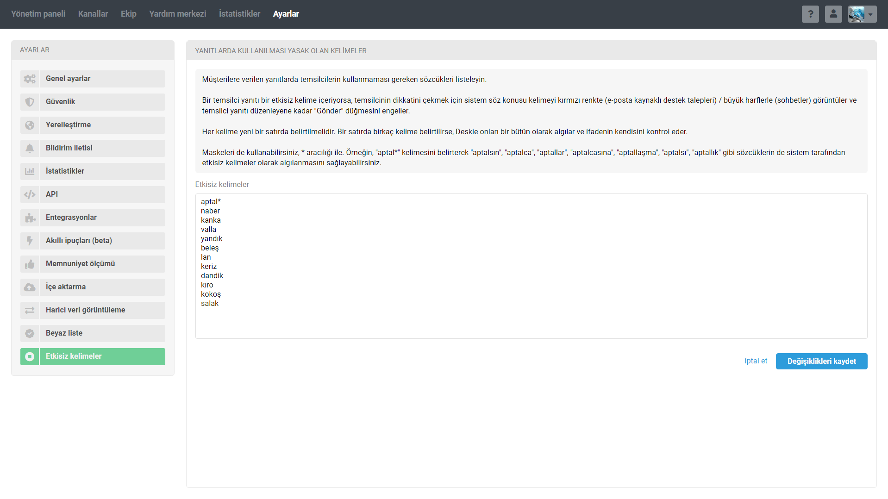Click inside the Etkisiz kelimeler text area
The width and height of the screenshot is (888, 499).
[531, 266]
